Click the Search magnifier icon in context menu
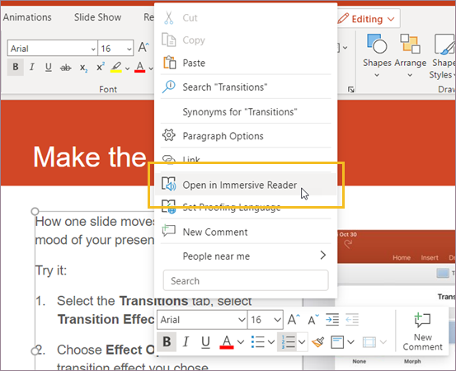456x371 pixels. tap(169, 87)
